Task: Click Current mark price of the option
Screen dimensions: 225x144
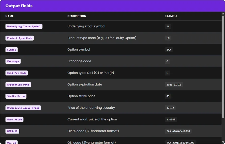Action: (92, 119)
